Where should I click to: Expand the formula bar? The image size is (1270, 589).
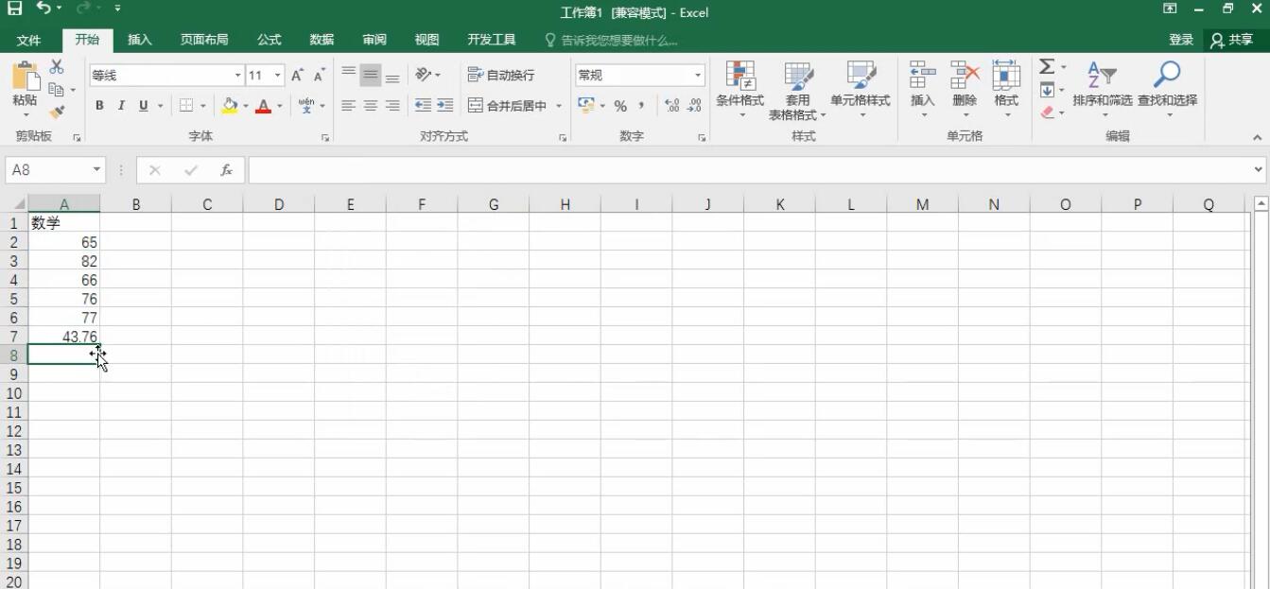[x=1258, y=170]
